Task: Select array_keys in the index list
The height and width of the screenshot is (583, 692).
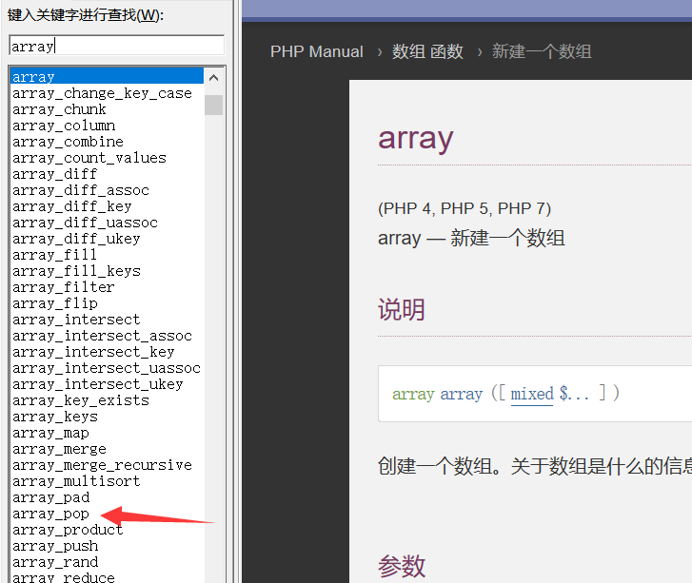Action: coord(55,417)
